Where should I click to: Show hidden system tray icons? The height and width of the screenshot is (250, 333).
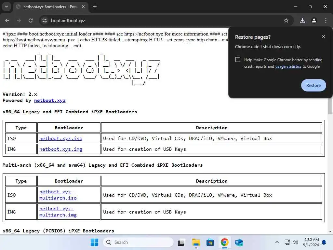pos(277,242)
